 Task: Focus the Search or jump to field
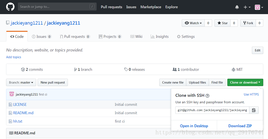point(57,7)
